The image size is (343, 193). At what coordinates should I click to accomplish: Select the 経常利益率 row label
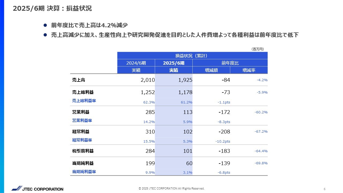pos(82,140)
